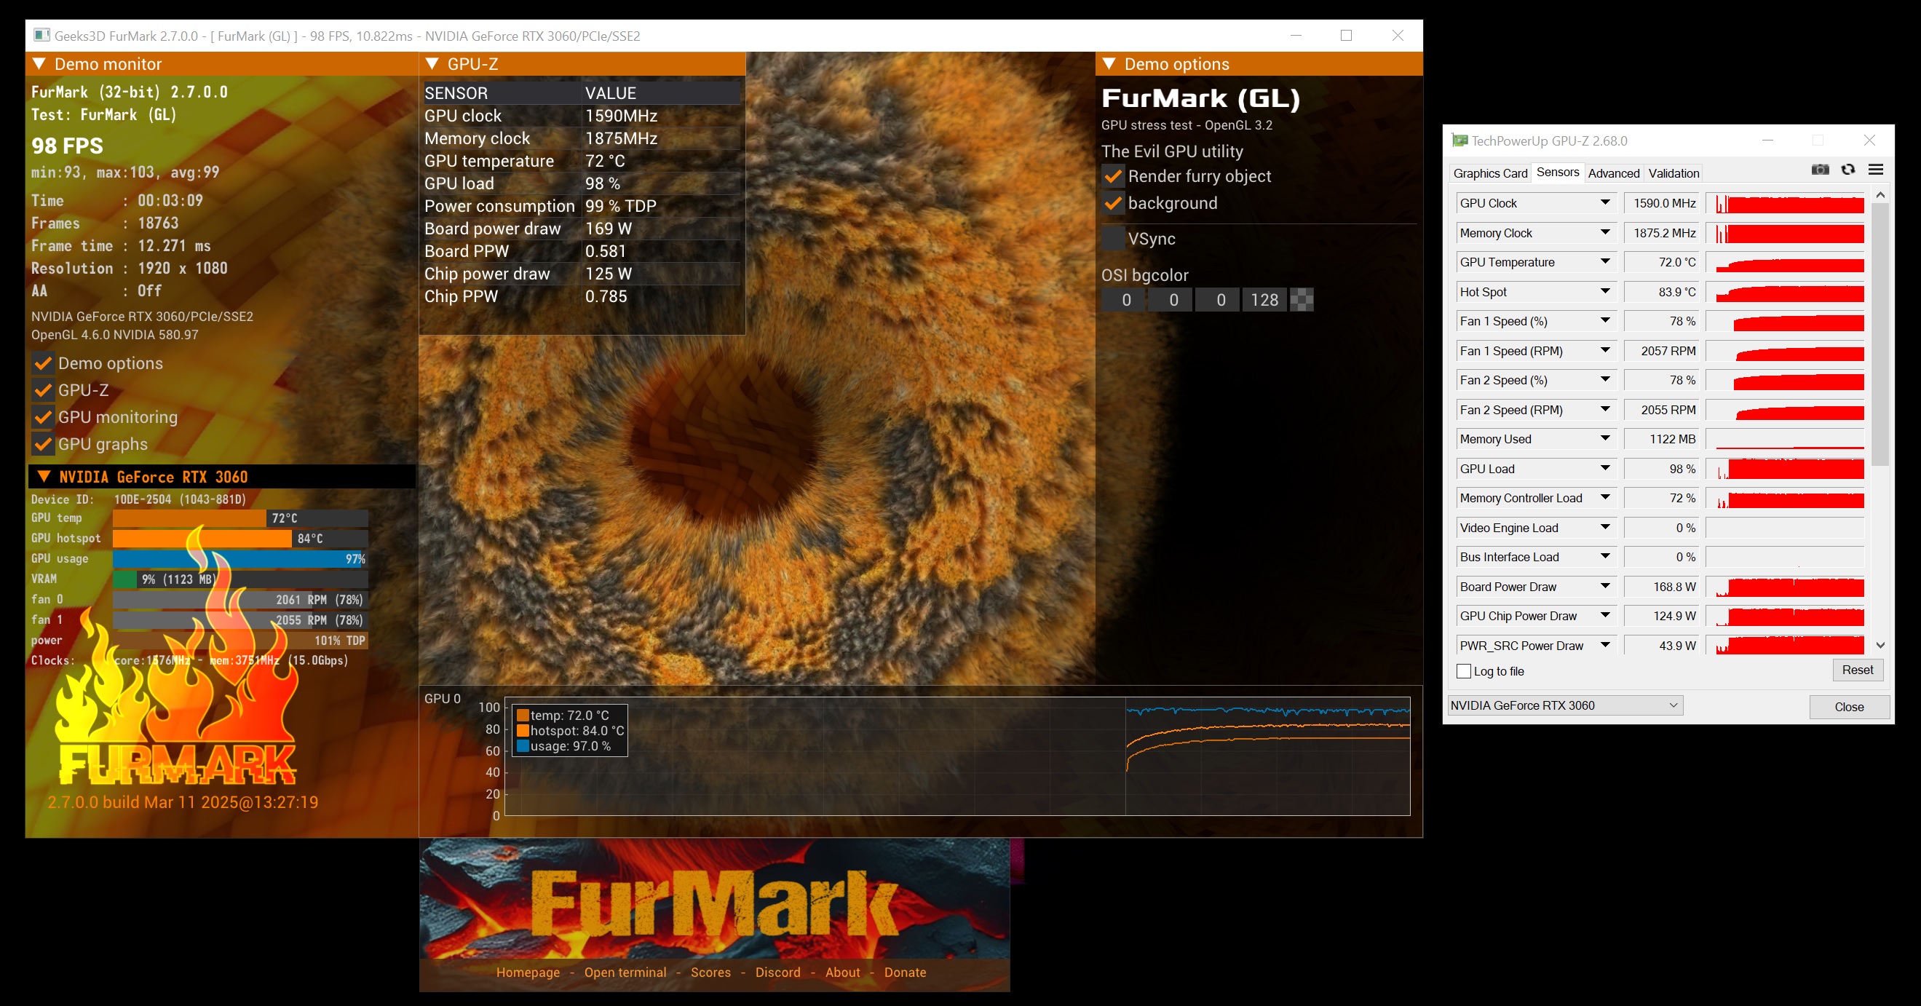Click the GPU Clock history graph
The width and height of the screenshot is (1921, 1006).
click(x=1785, y=203)
